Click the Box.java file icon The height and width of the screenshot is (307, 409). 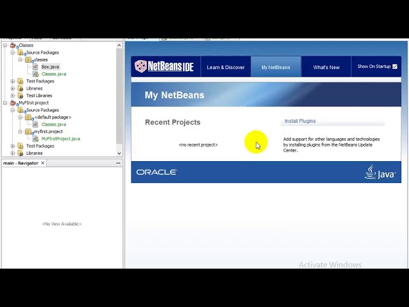coord(36,67)
